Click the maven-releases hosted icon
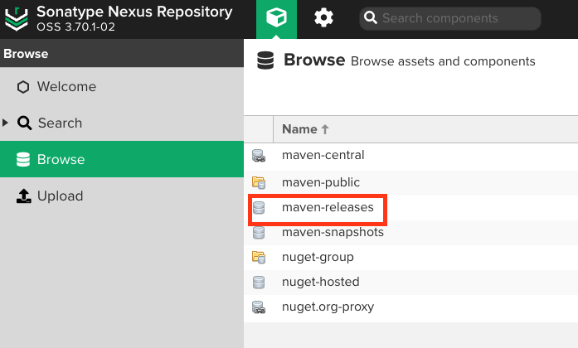Viewport: 578px width, 348px height. pyautogui.click(x=259, y=208)
